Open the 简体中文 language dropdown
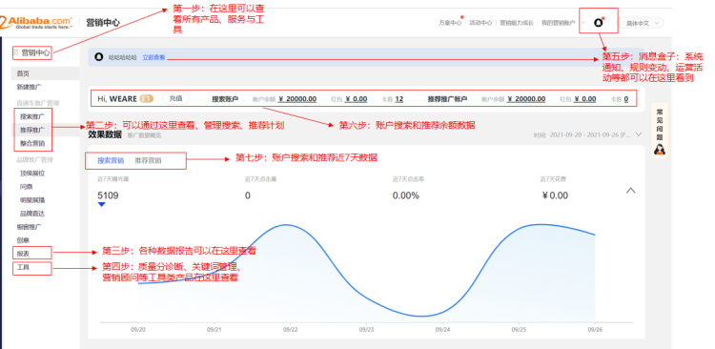Viewport: 715px width, 349px height. click(x=642, y=23)
